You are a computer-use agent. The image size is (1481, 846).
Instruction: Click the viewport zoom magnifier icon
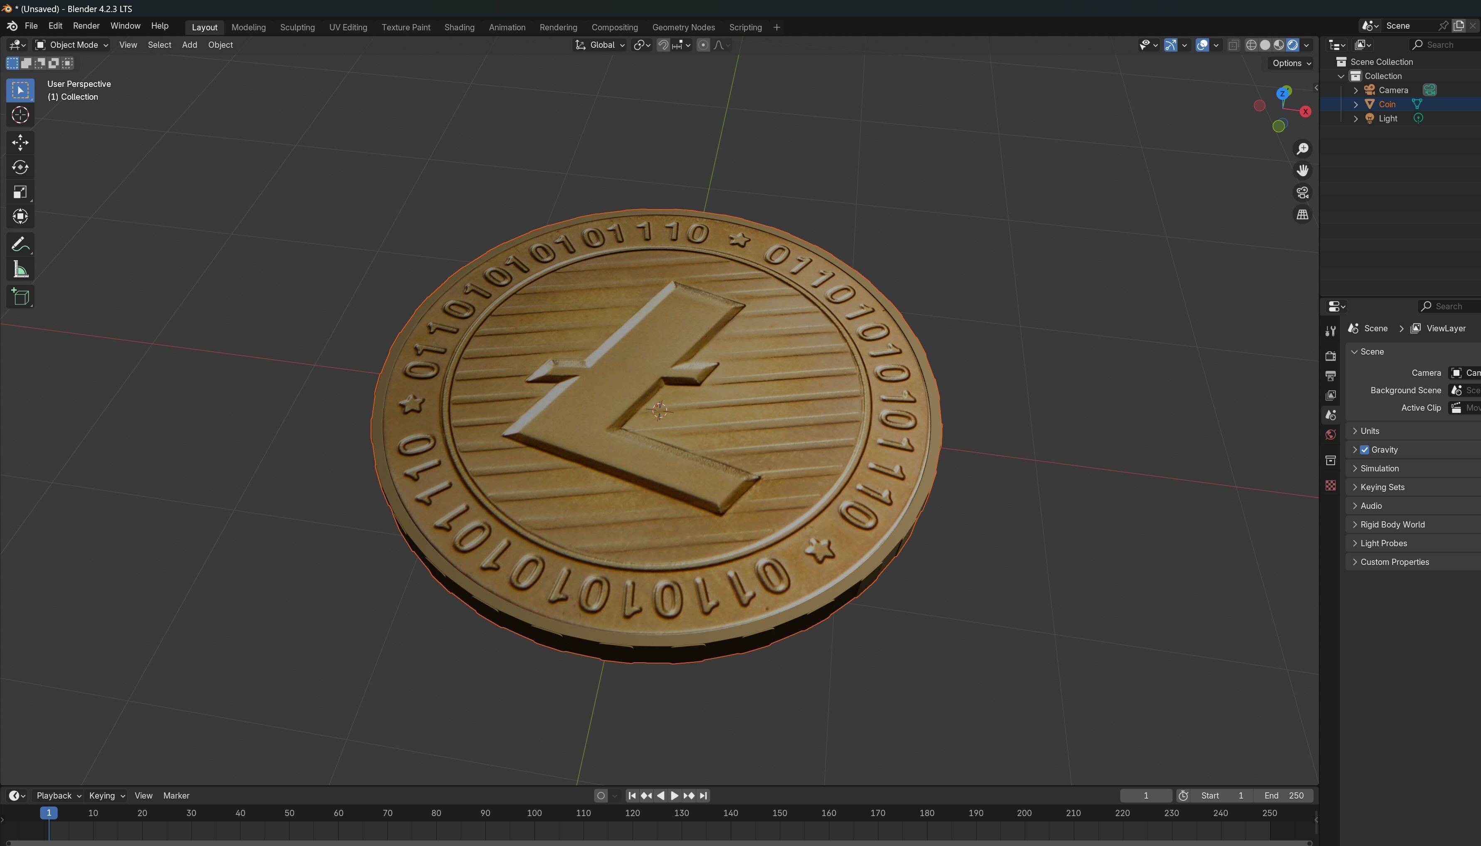tap(1303, 149)
